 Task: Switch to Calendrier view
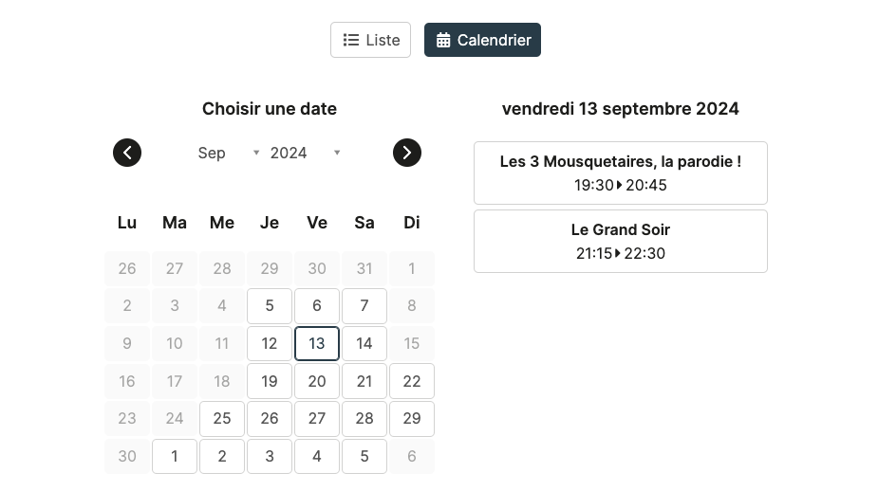[x=482, y=40]
